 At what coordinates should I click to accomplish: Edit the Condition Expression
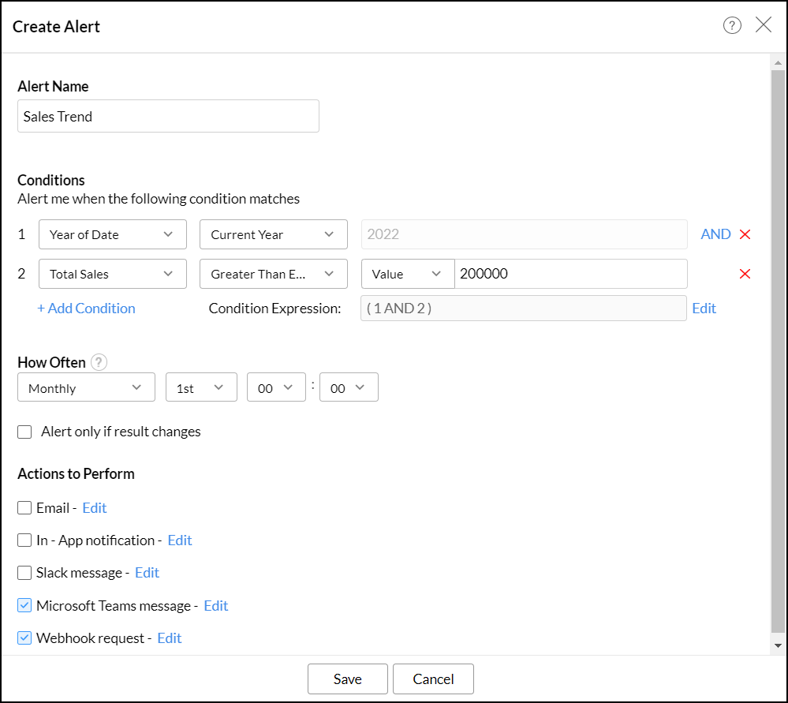(704, 308)
